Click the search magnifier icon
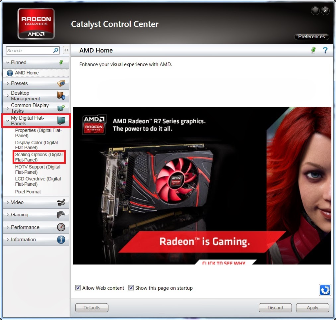The image size is (336, 320). tap(56, 51)
